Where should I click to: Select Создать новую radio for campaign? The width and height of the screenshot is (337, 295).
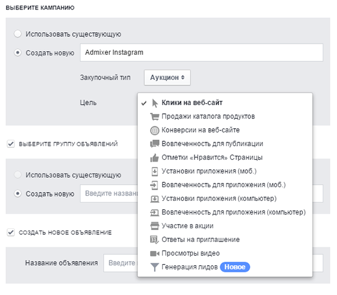18,52
